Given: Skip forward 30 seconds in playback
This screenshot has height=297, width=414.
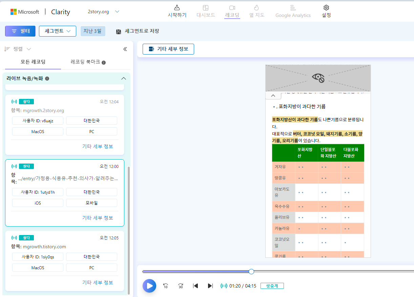Looking at the screenshot, I should 180,286.
